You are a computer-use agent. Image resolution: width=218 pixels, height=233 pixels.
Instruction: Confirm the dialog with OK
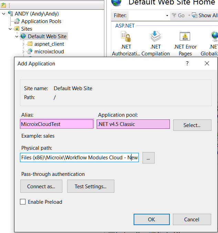pyautogui.click(x=151, y=219)
